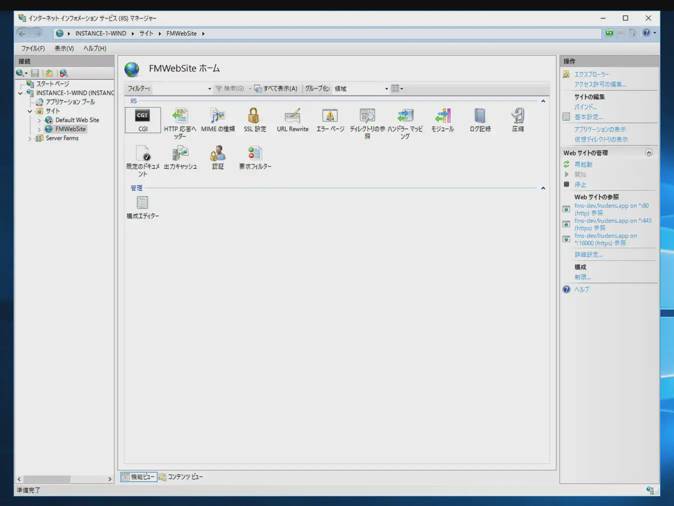The image size is (674, 506).
Task: Click 仮想ディレクトリの表示 link
Action: [601, 139]
